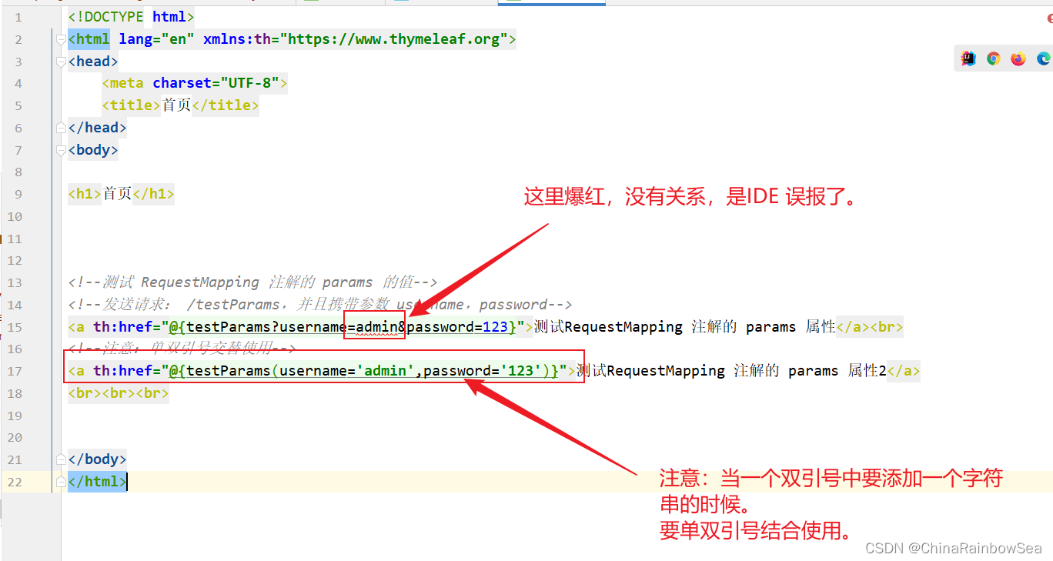Open page in Edge browser icon
The image size is (1053, 561).
1044,58
